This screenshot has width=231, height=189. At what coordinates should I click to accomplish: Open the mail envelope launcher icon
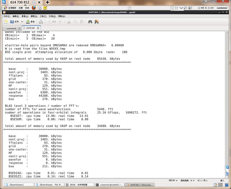[x=39, y=8]
